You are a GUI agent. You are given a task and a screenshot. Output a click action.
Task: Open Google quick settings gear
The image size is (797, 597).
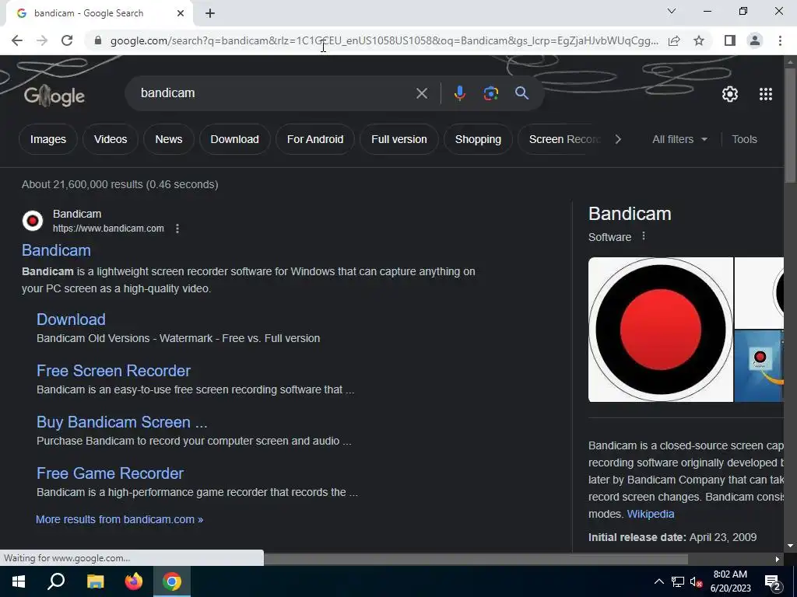click(730, 94)
